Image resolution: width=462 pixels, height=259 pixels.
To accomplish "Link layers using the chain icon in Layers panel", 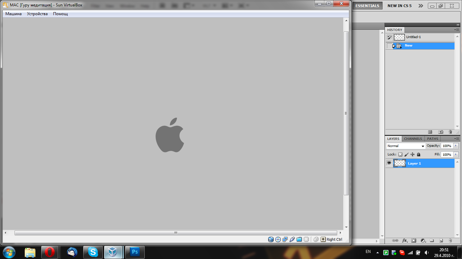I will (x=395, y=240).
